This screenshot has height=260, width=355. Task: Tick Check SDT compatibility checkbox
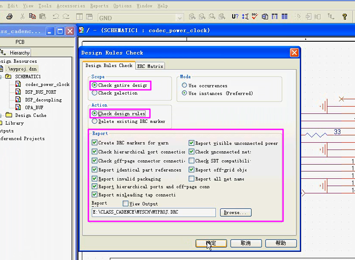192,161
